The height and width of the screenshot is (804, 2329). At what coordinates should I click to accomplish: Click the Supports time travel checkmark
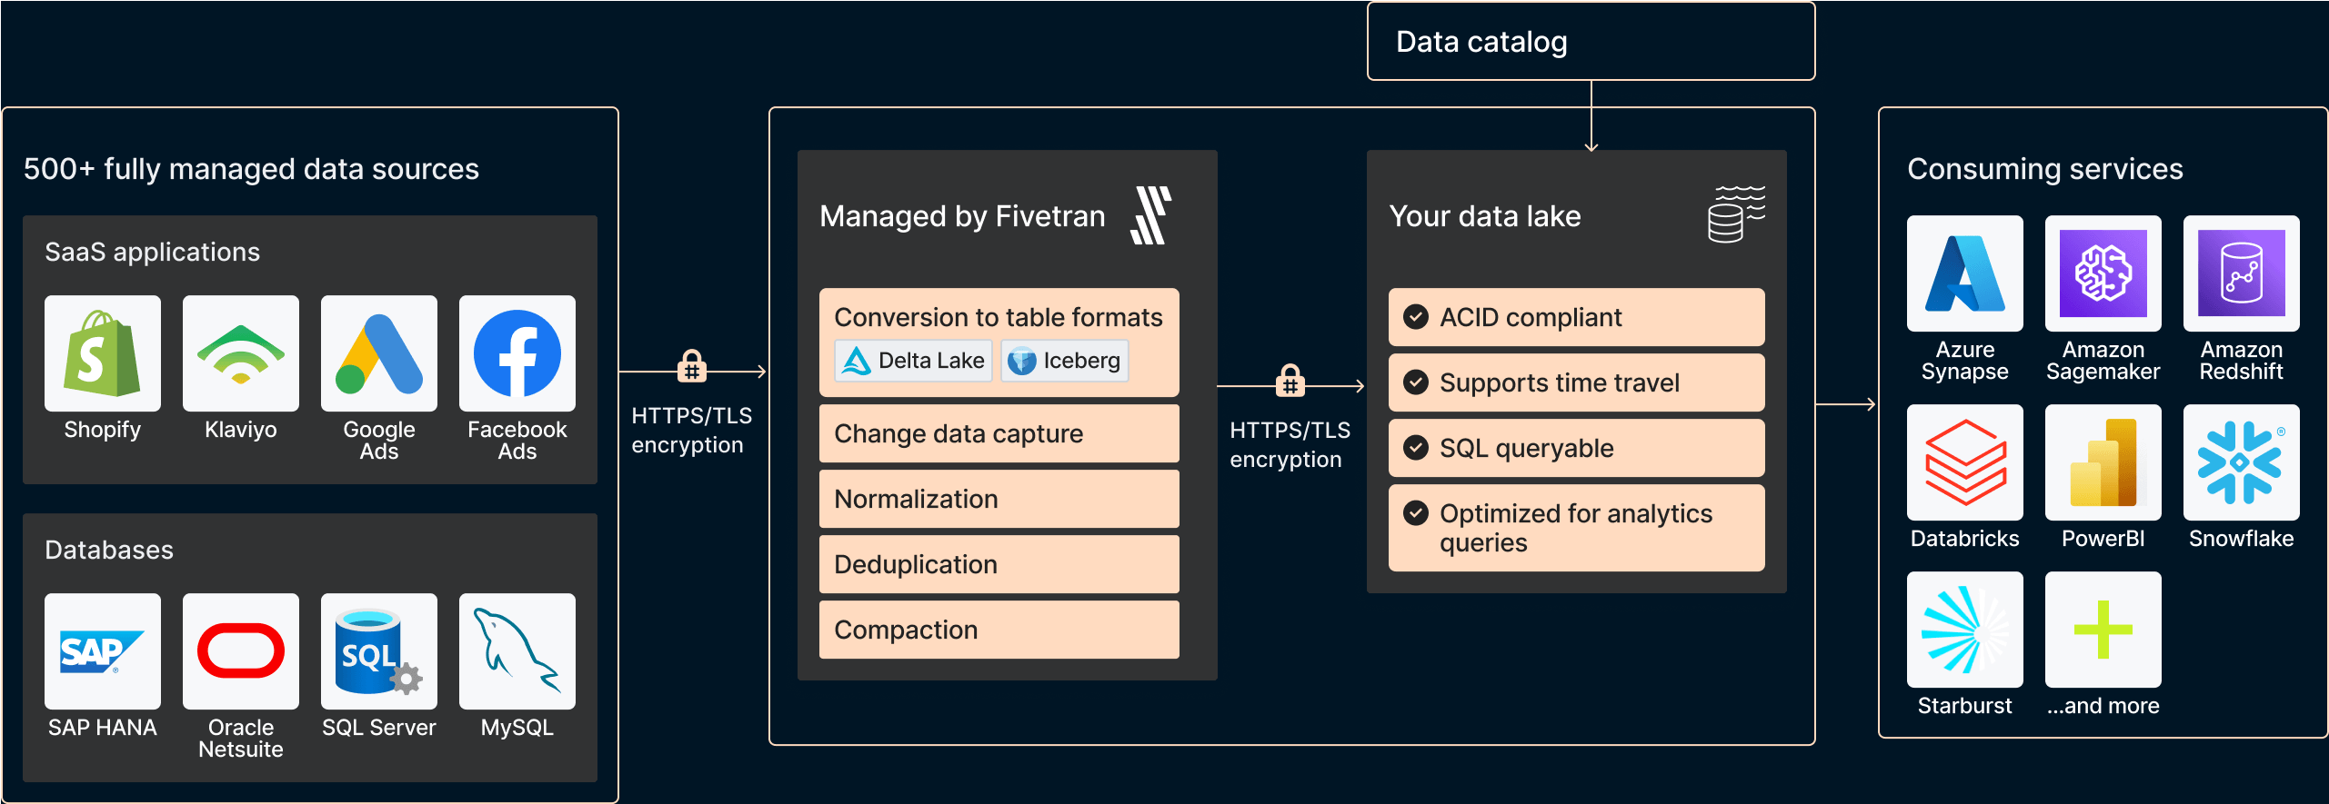click(1416, 382)
